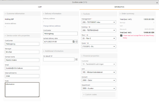Screen dimensions: 159x105
Task: Click the 'Invoice address' label
Action: (x=11, y=24)
